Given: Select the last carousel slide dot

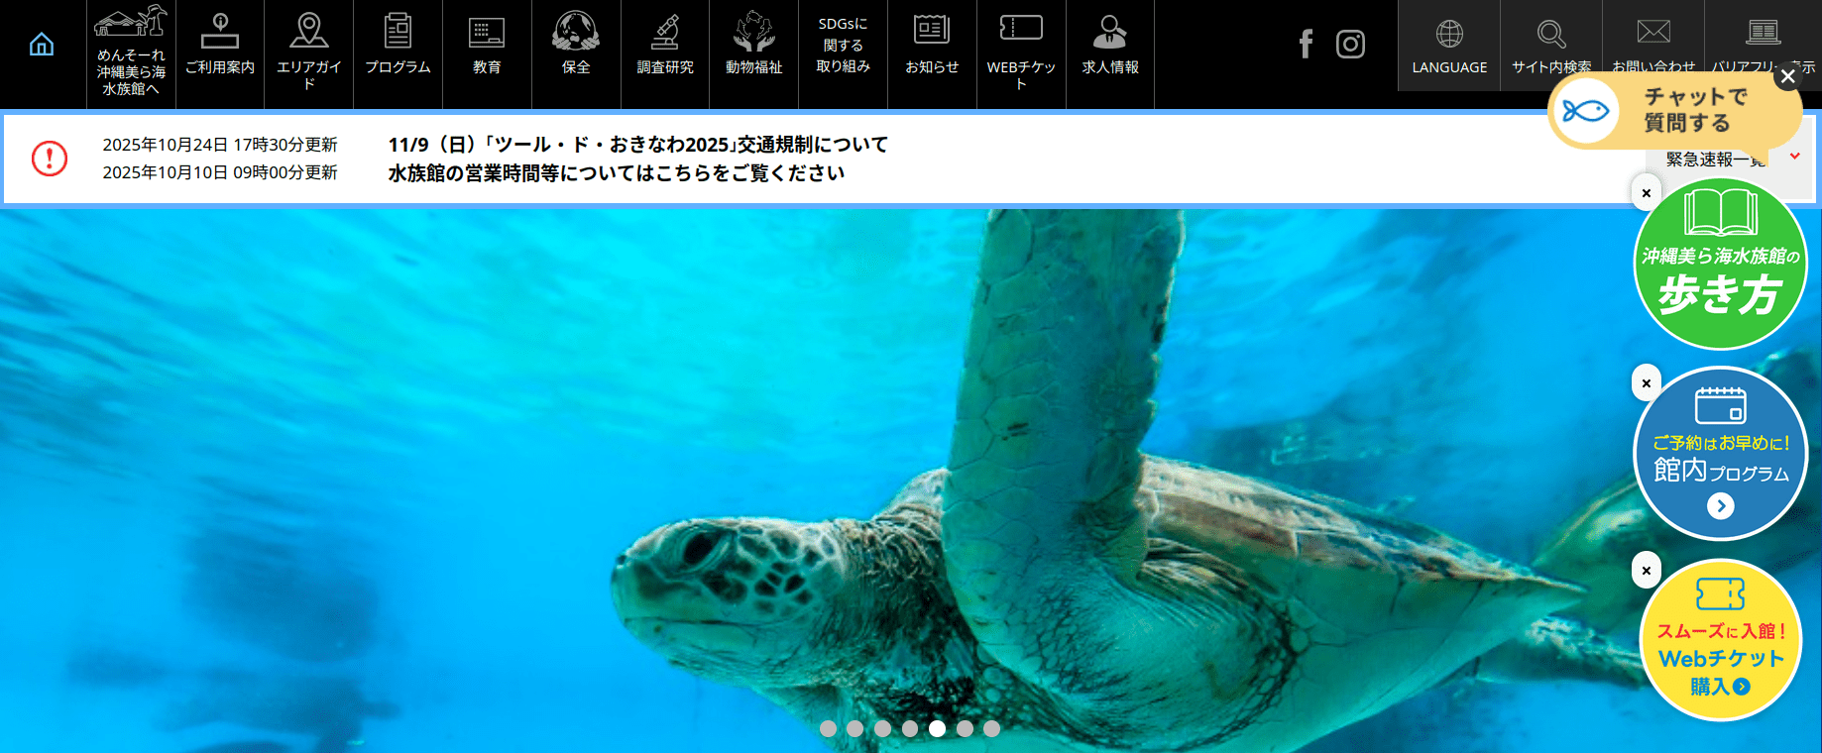Looking at the screenshot, I should pos(991,728).
